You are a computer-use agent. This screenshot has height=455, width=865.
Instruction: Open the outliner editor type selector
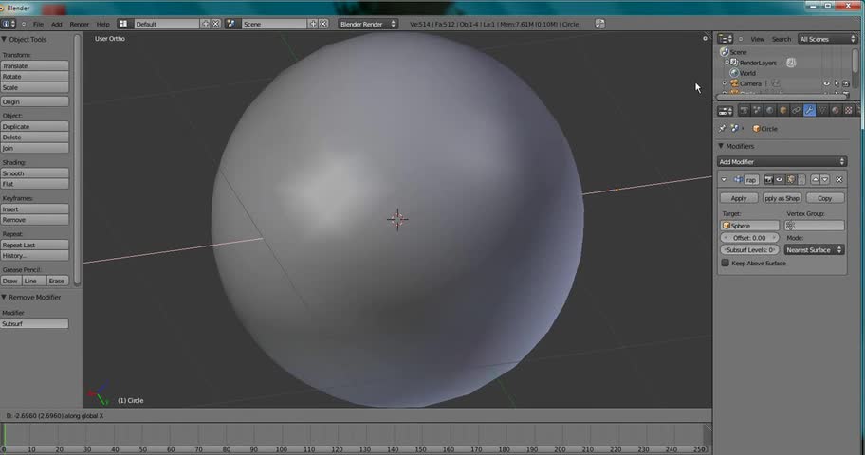point(725,39)
